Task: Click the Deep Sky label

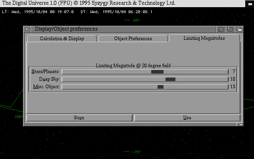Action: click(x=49, y=79)
